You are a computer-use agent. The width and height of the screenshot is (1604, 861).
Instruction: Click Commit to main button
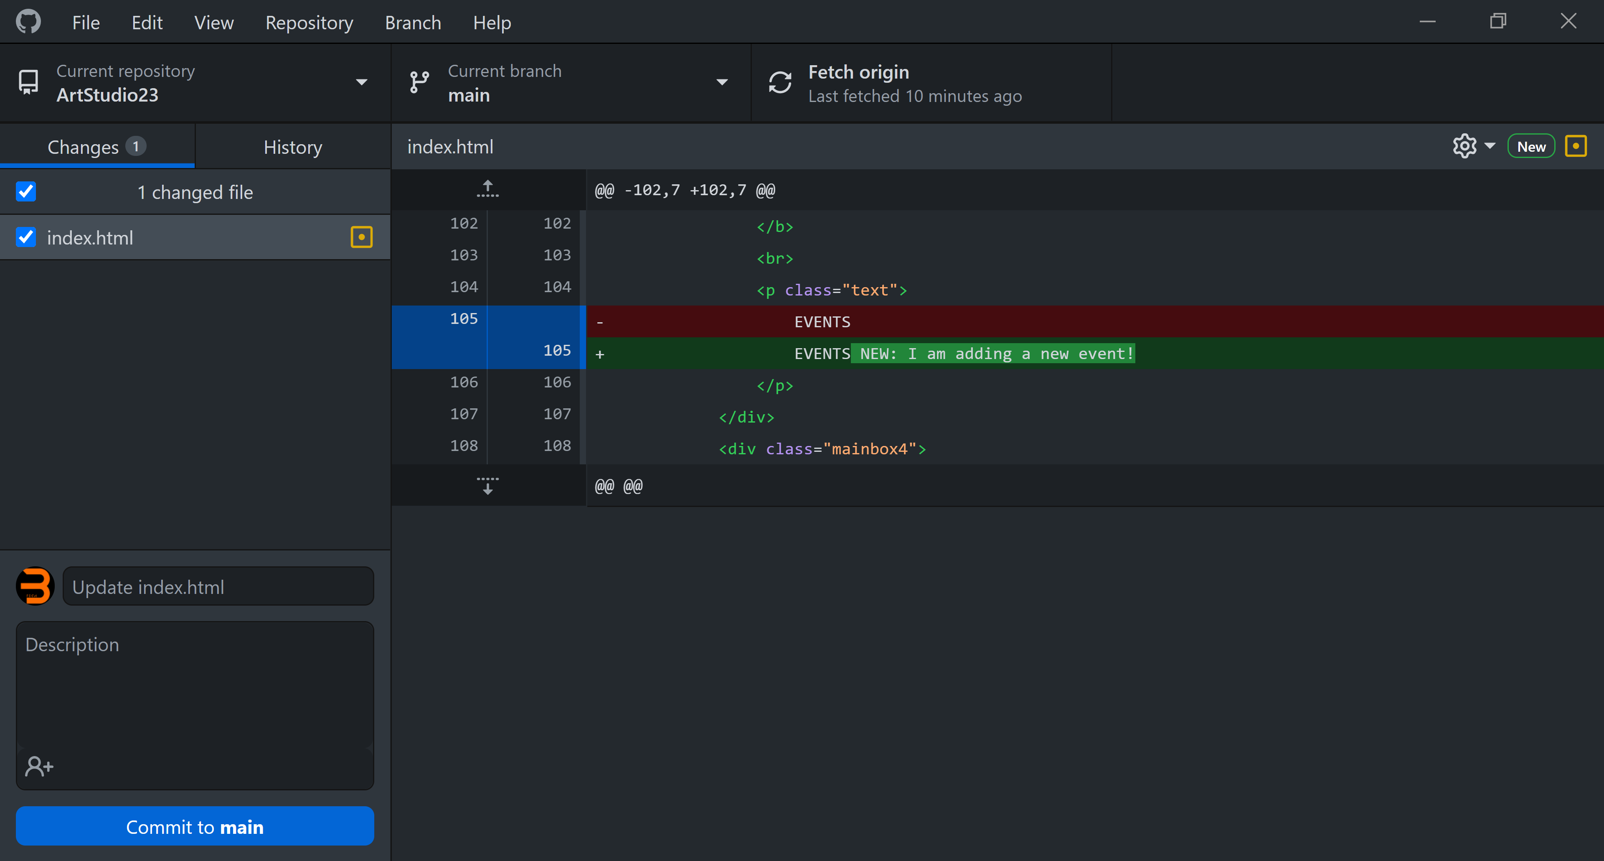[195, 826]
